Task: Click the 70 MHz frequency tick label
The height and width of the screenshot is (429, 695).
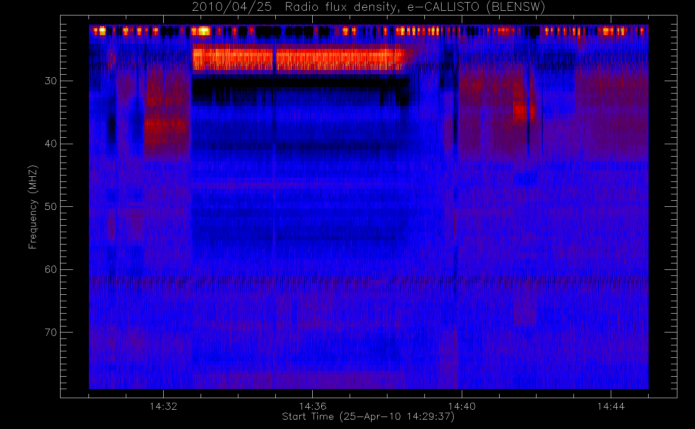Action: click(51, 332)
